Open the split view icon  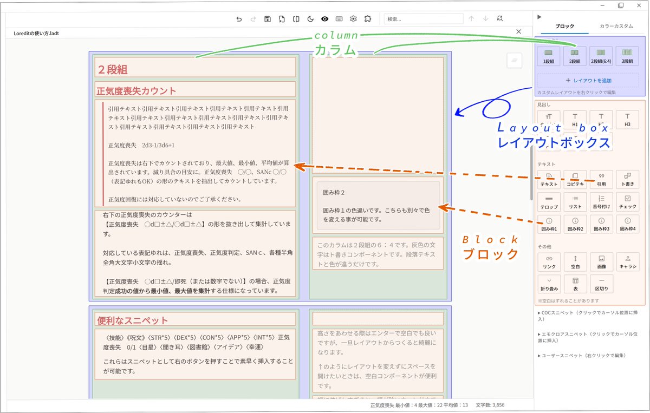click(x=296, y=19)
